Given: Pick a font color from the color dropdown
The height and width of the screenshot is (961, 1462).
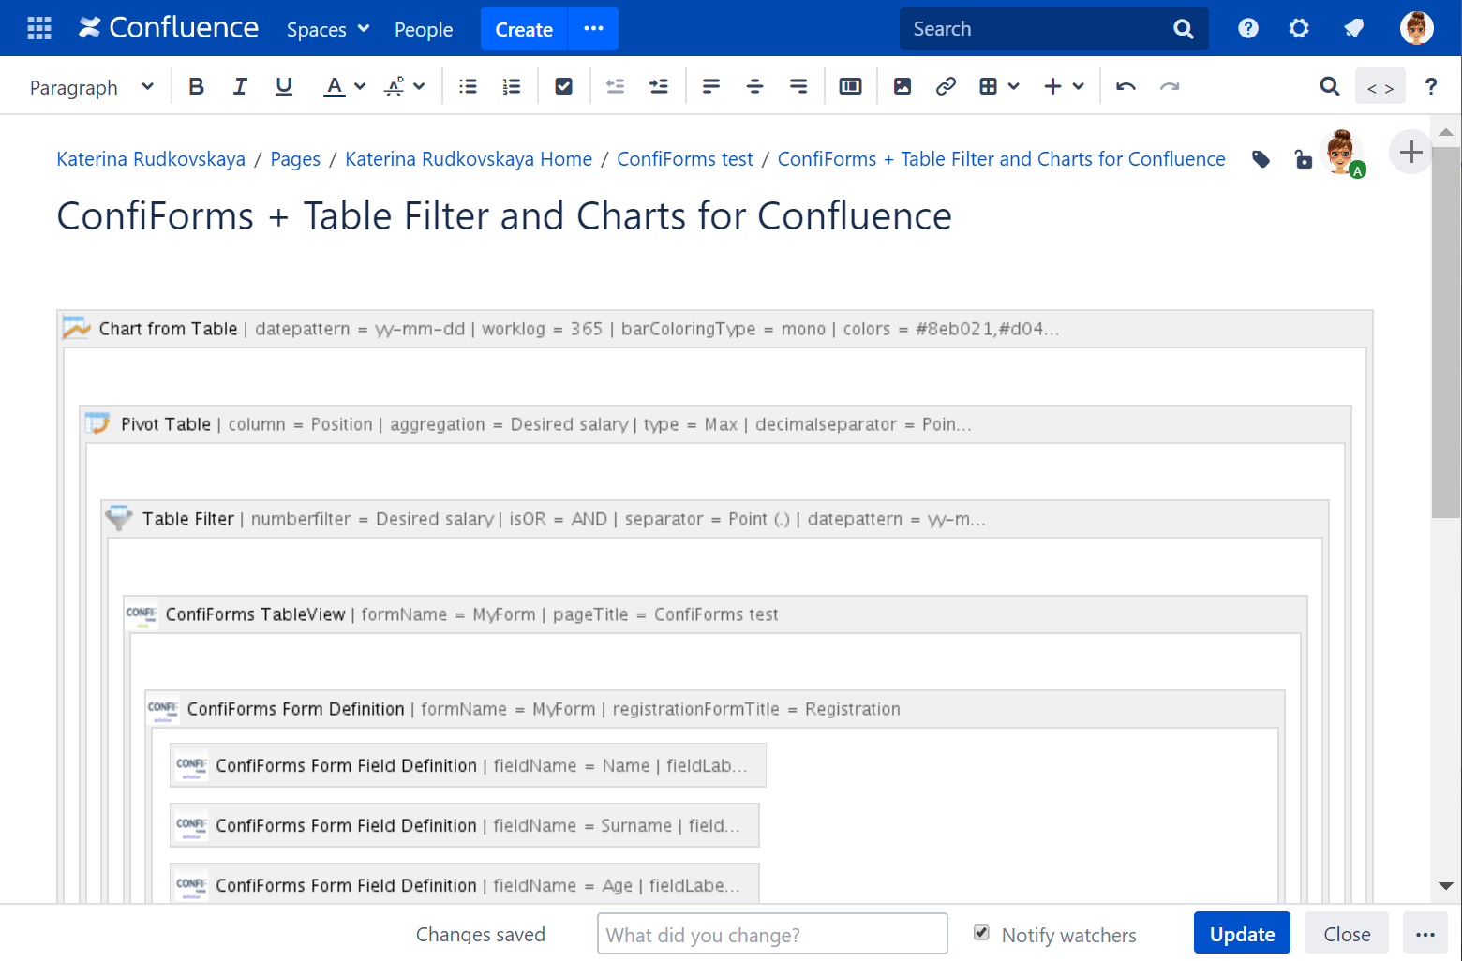Looking at the screenshot, I should tap(343, 85).
